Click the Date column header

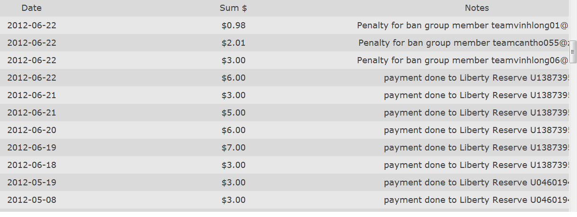32,8
